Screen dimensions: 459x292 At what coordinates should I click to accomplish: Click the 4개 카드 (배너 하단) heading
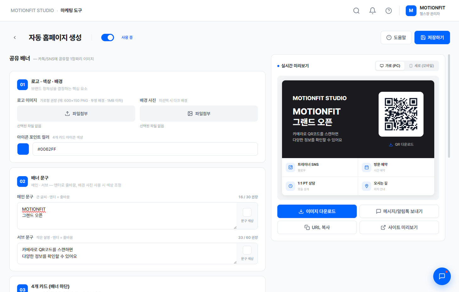pyautogui.click(x=50, y=286)
